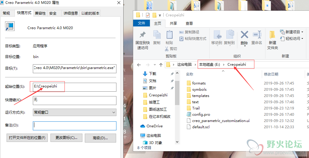Click the Delete X icon in ribbon
Image resolution: width=309 pixels, height=158 pixels.
244,35
